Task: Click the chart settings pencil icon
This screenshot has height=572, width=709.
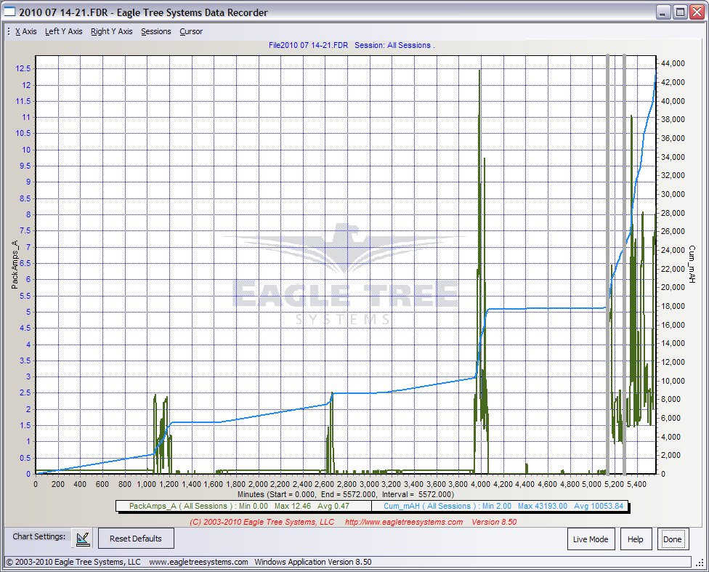Action: tap(83, 539)
